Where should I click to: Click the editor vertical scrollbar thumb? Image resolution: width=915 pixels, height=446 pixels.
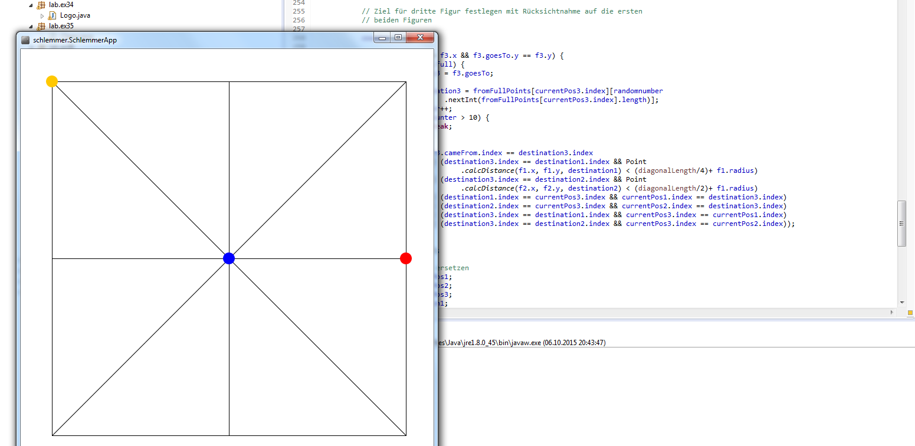coord(901,223)
